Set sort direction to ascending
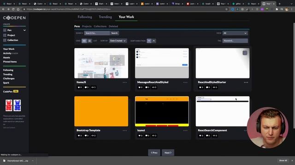Image resolution: width=295 pixels, height=165 pixels. (153, 41)
